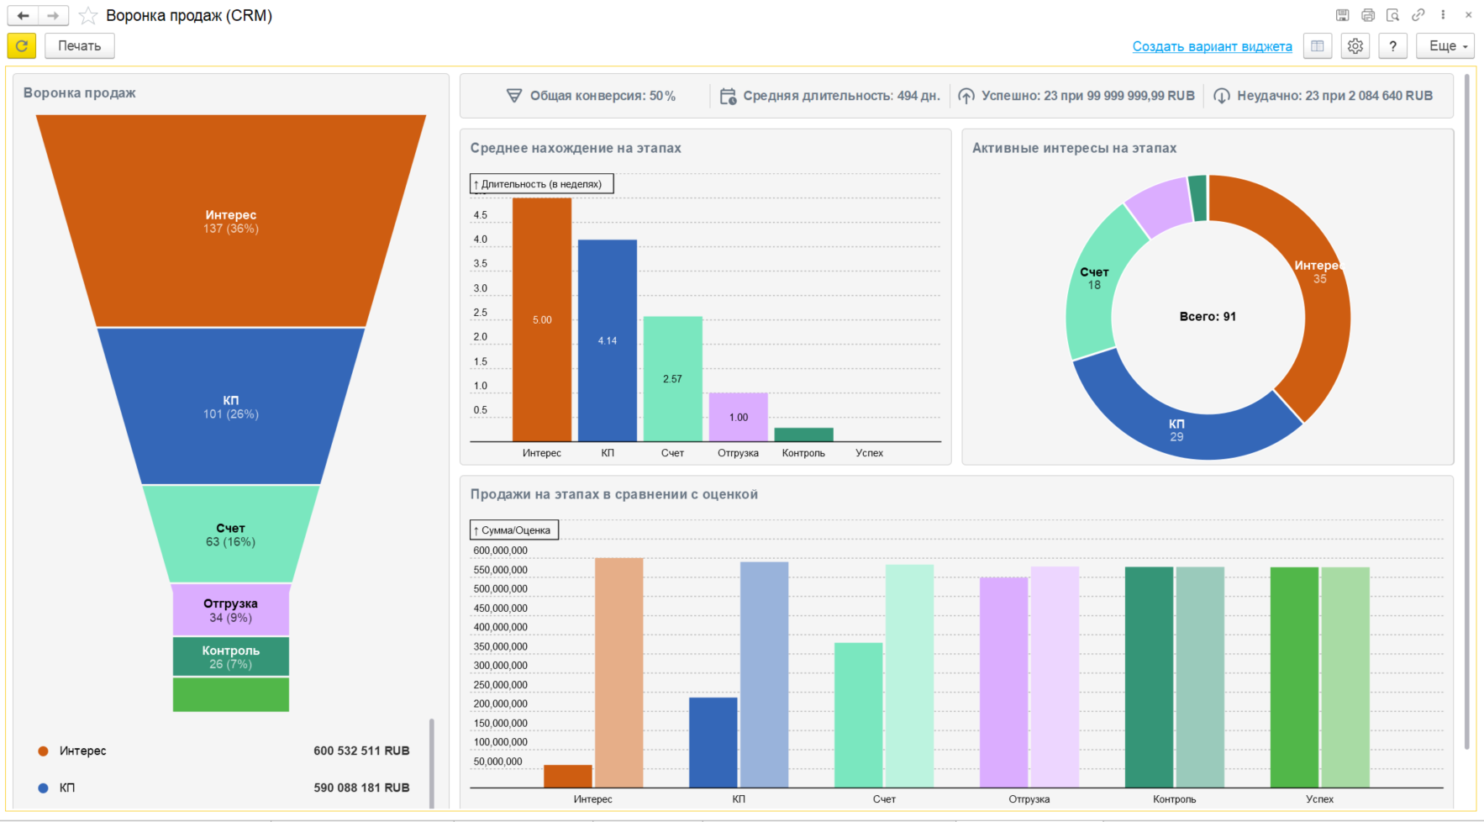Navigate back with left arrow
This screenshot has width=1484, height=822.
click(x=24, y=16)
